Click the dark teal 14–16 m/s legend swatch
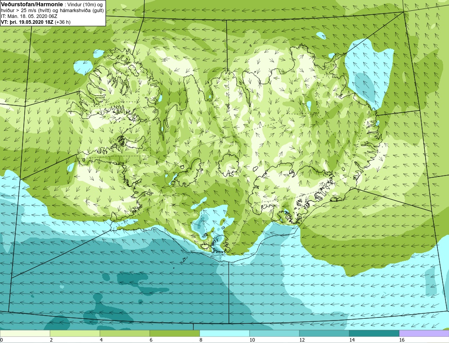This screenshot has width=449, height=343. pos(374,333)
